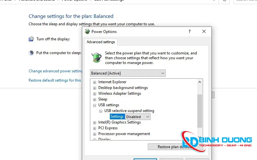The image size is (257, 160).
Task: Expand Intel(R) Graphics Settings node
Action: pos(94,123)
